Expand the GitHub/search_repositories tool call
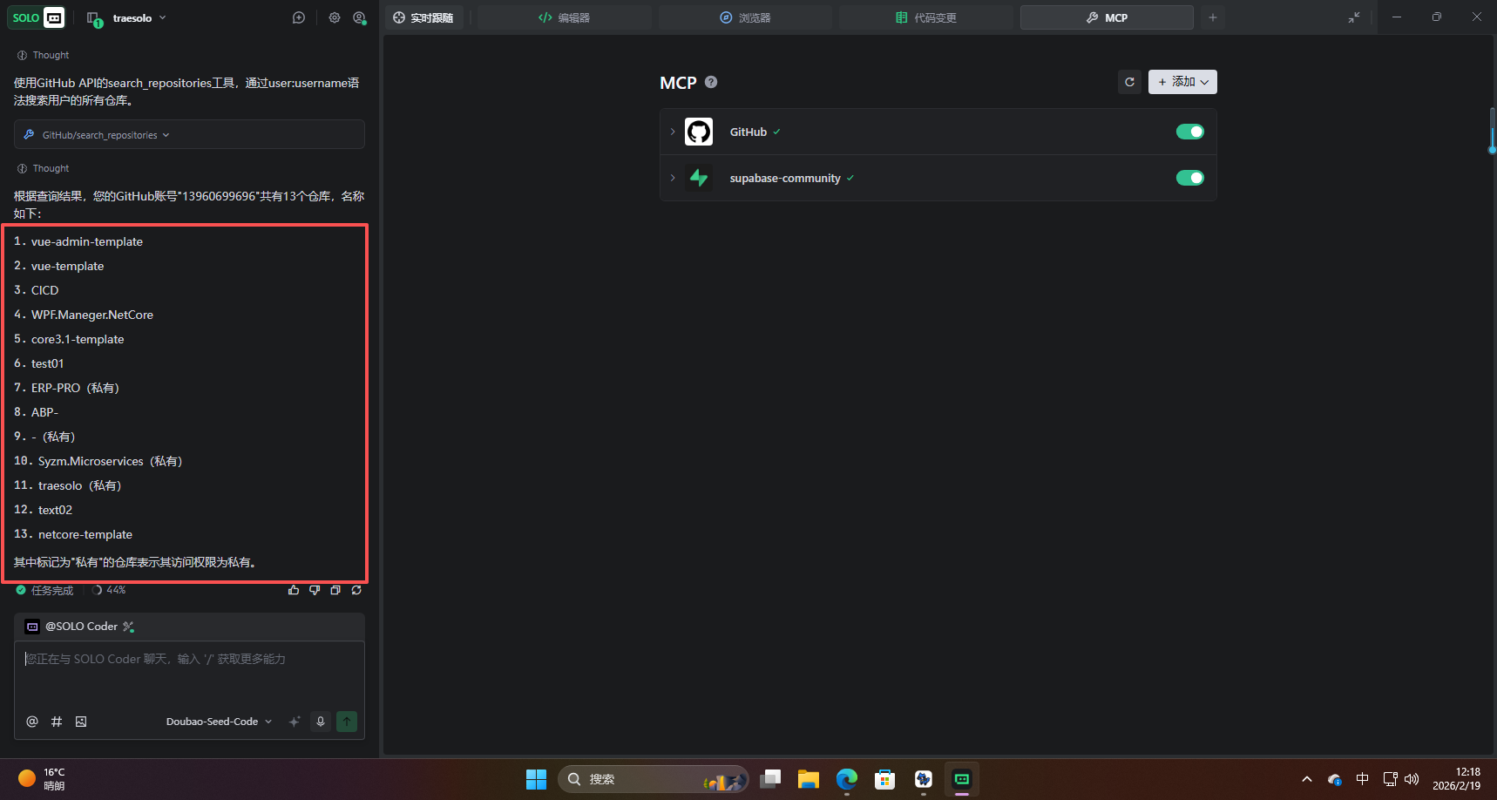Image resolution: width=1497 pixels, height=800 pixels. 189,135
